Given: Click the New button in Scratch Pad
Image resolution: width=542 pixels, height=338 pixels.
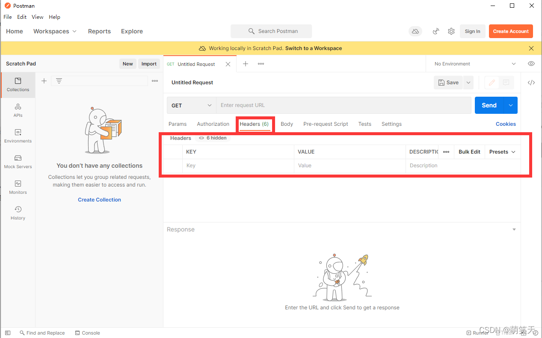Looking at the screenshot, I should point(128,64).
